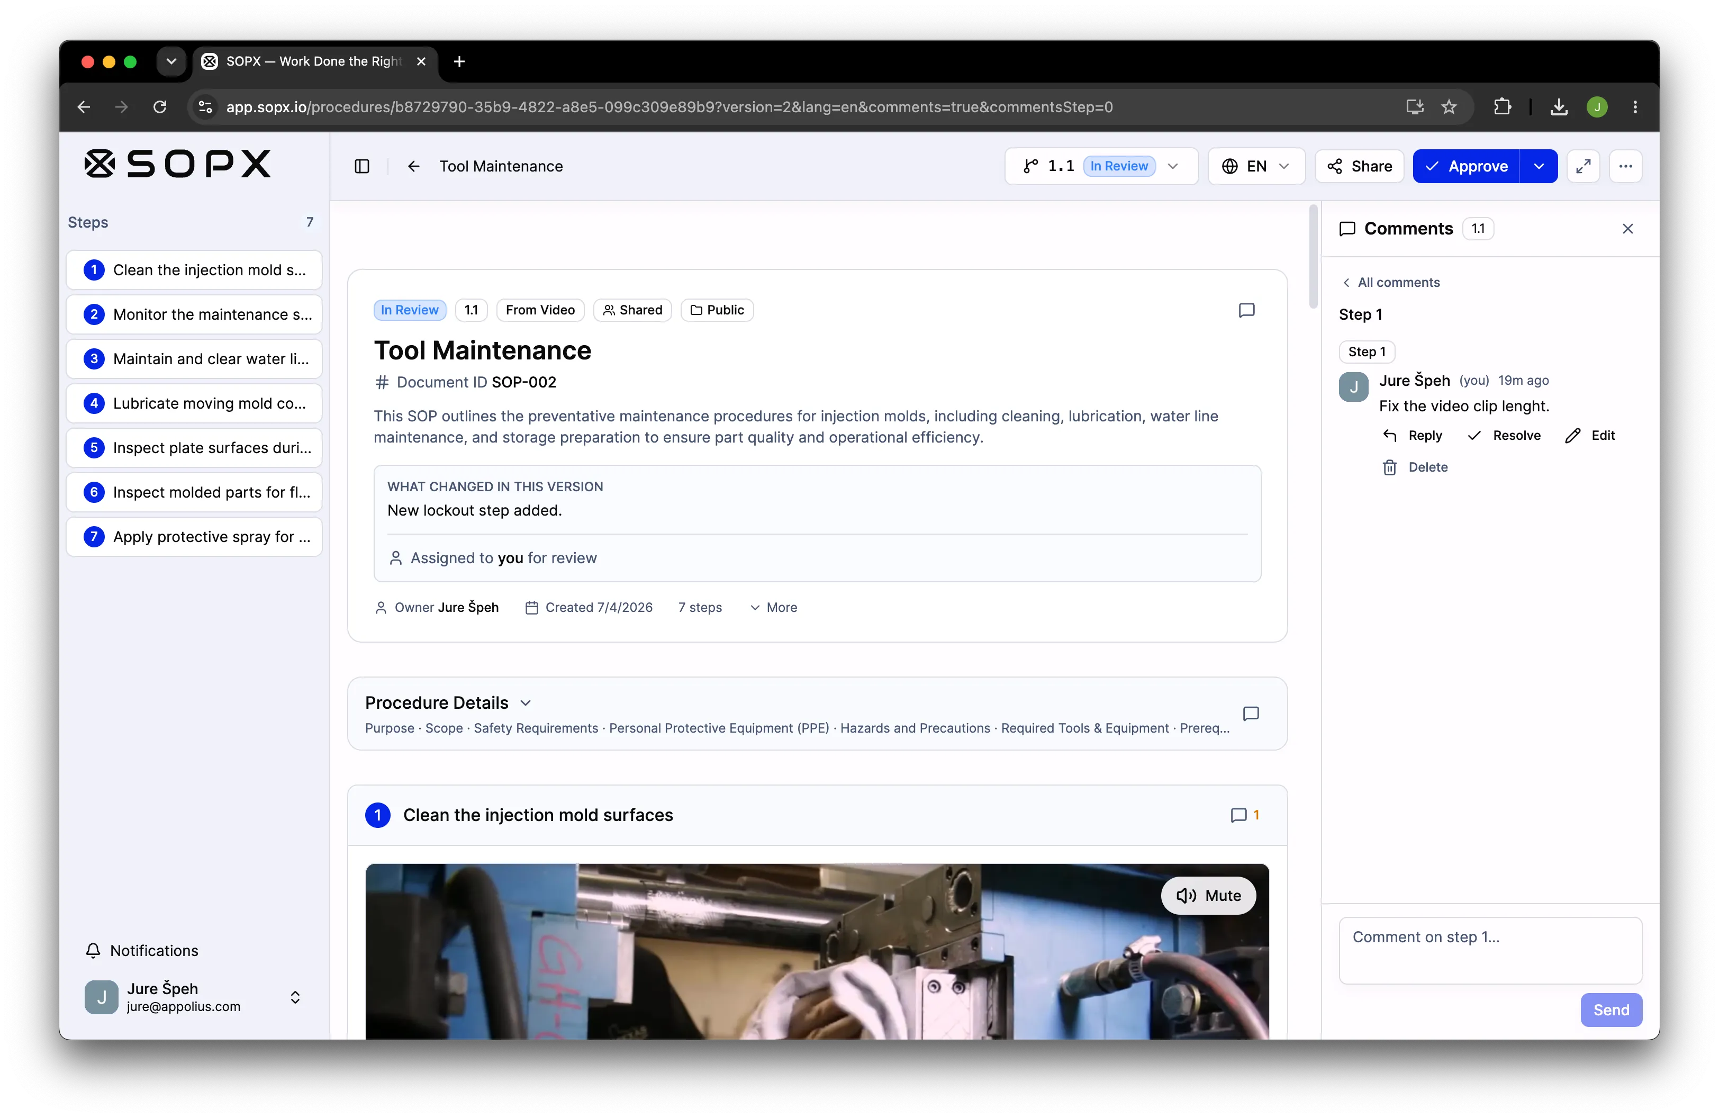Select step 4 Lubricate moving mold components

click(194, 403)
